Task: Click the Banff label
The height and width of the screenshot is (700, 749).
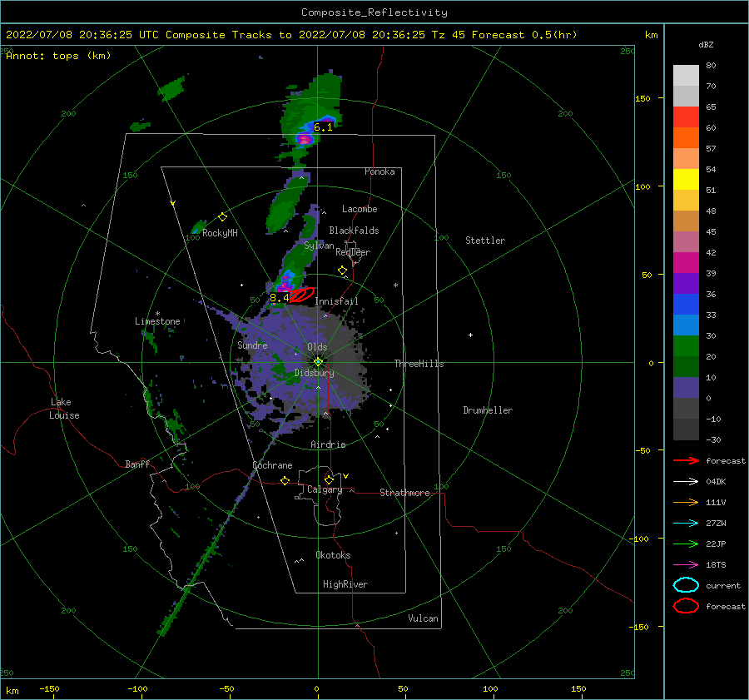Action: click(x=137, y=464)
